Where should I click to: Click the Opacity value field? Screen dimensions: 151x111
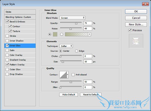pos(88,23)
